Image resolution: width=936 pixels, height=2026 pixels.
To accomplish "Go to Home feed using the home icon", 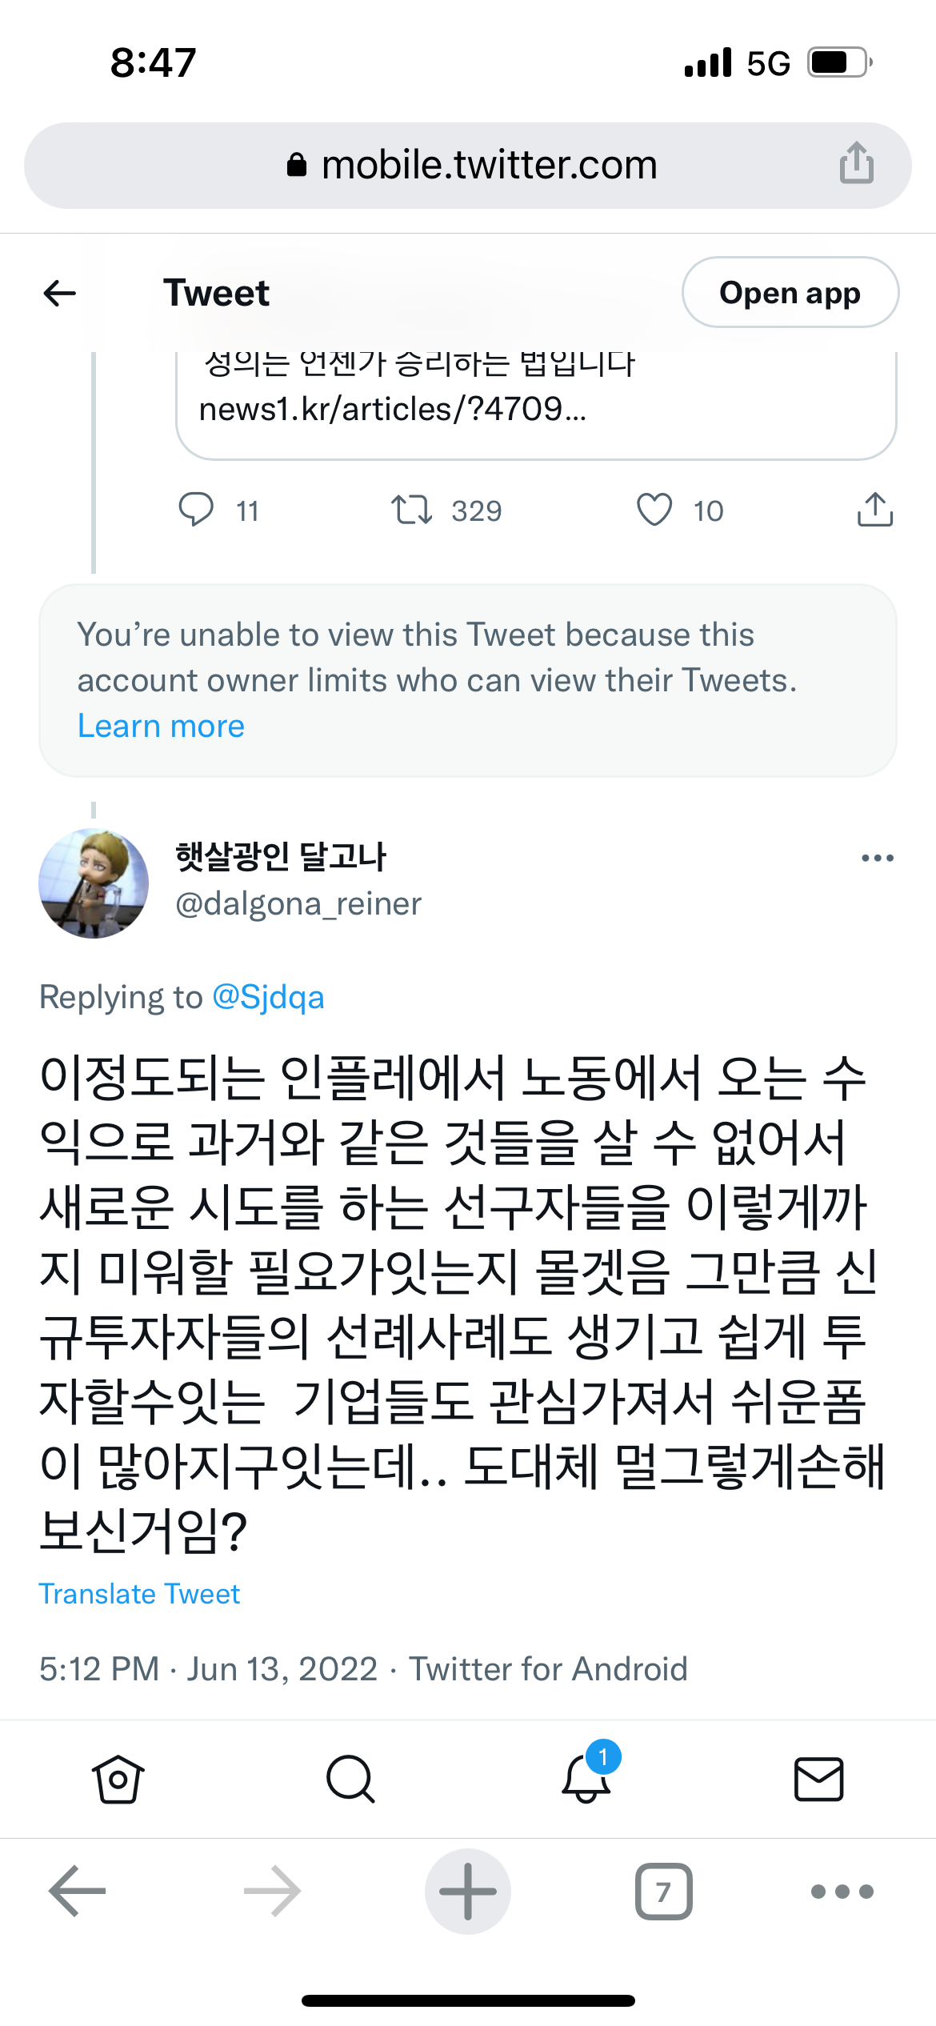I will 117,1779.
